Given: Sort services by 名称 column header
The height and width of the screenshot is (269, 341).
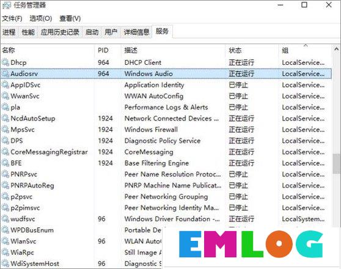Looking at the screenshot, I should coord(48,51).
